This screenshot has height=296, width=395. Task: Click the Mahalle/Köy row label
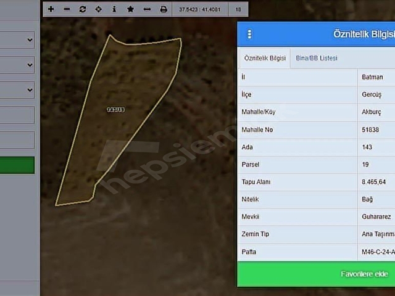(259, 112)
